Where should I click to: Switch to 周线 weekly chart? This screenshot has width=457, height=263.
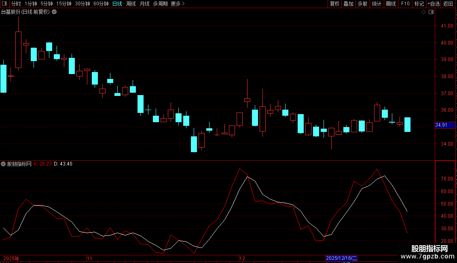coord(131,4)
